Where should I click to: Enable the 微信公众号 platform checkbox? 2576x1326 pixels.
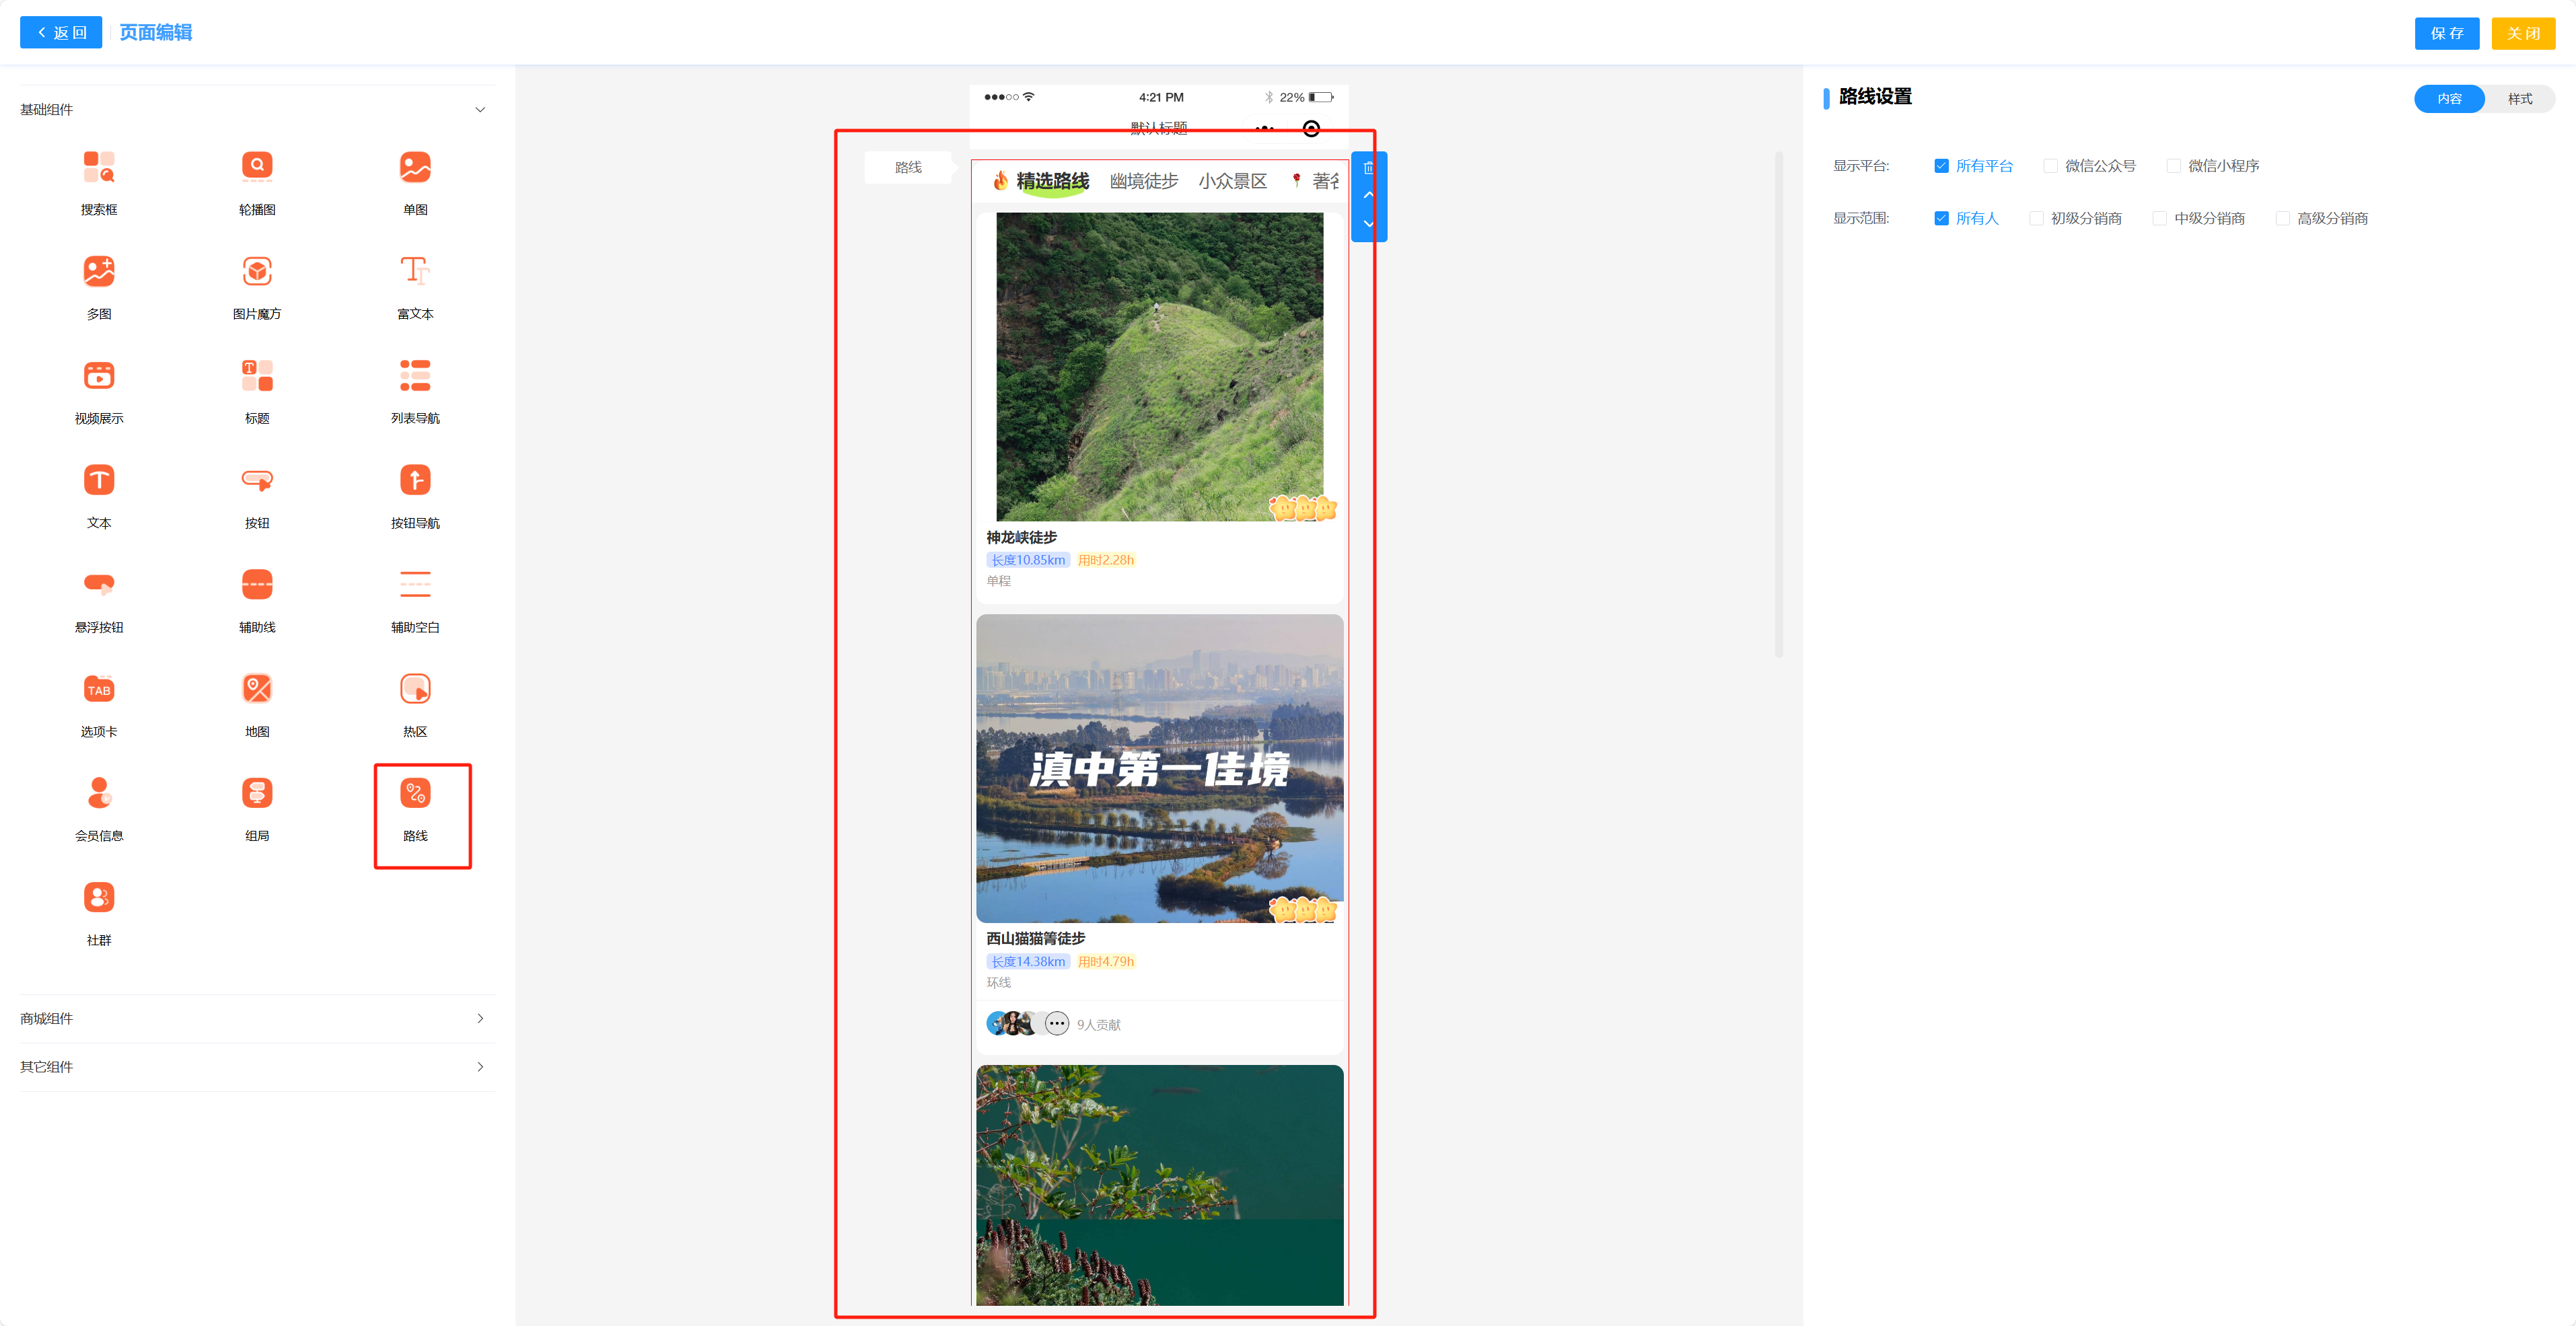[2050, 166]
